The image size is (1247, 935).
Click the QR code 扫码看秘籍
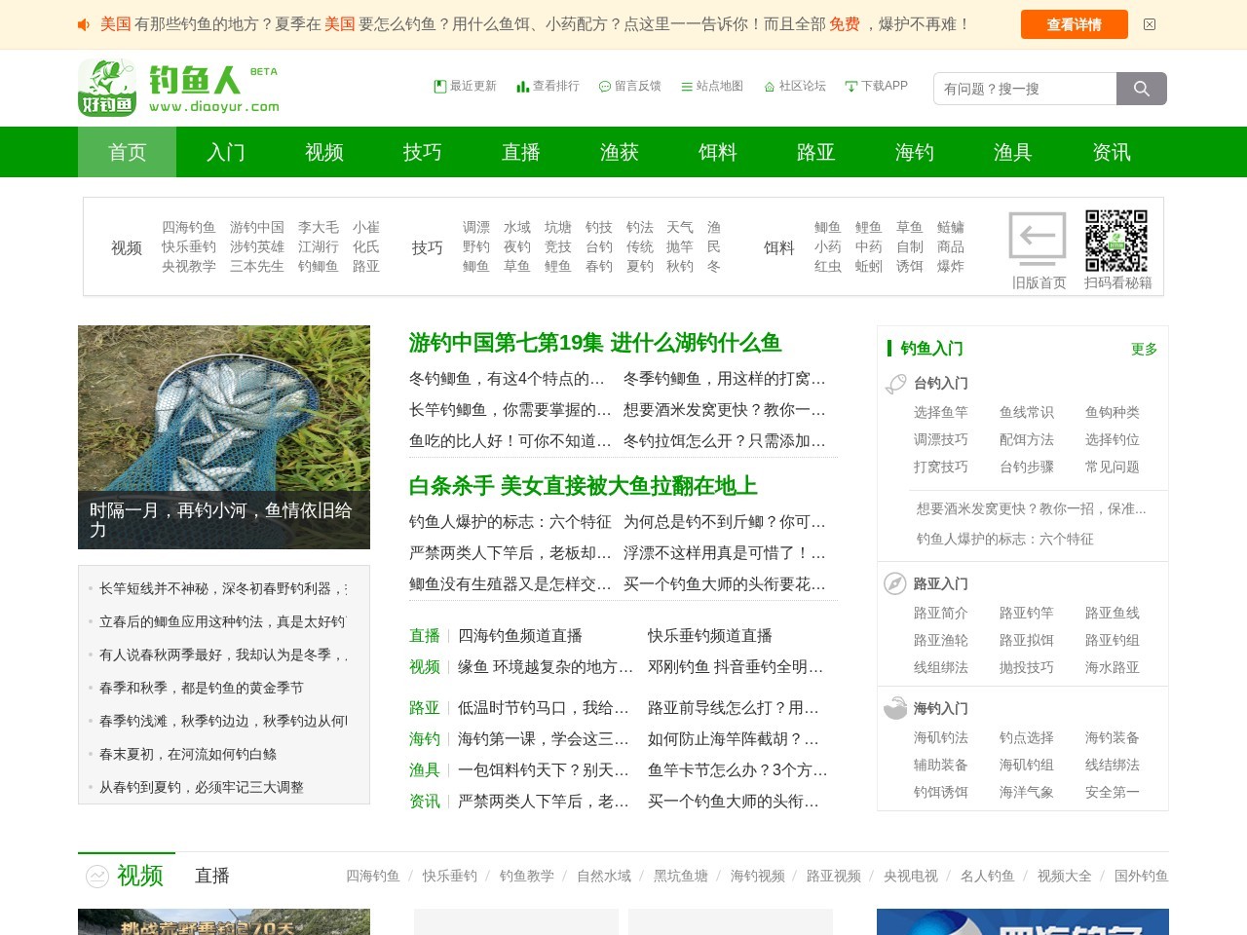1116,241
